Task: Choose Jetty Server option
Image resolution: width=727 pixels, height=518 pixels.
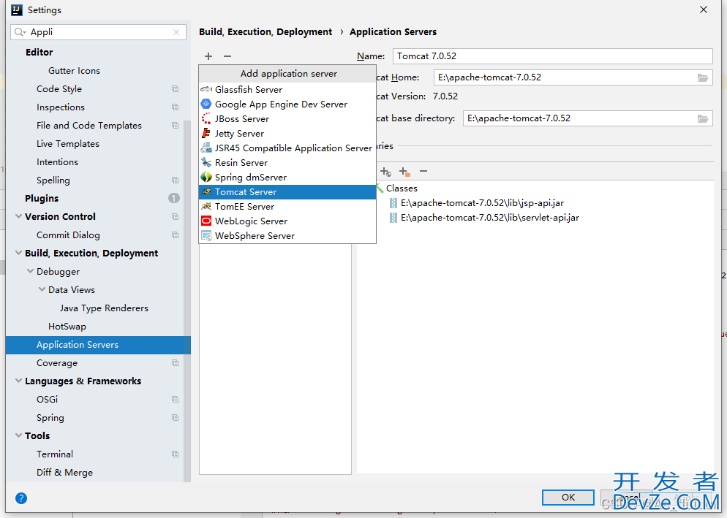Action: (287, 134)
